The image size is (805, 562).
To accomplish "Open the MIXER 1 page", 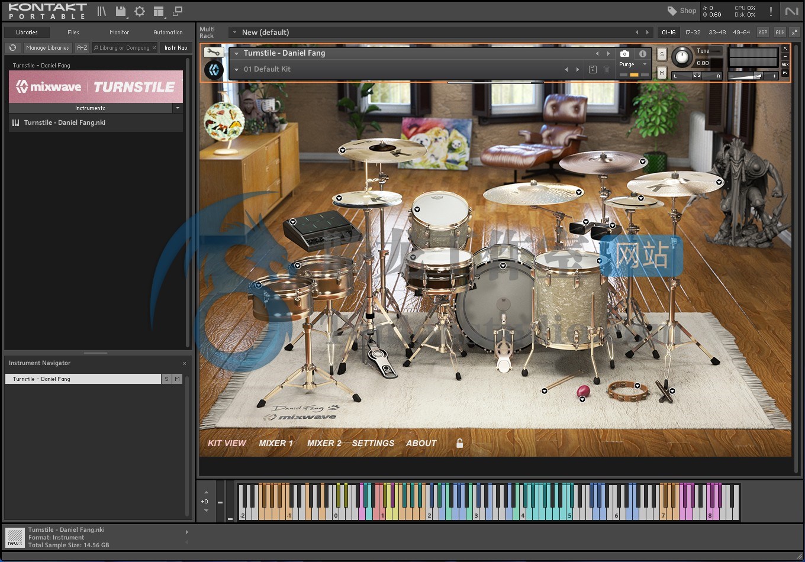I will click(x=276, y=443).
